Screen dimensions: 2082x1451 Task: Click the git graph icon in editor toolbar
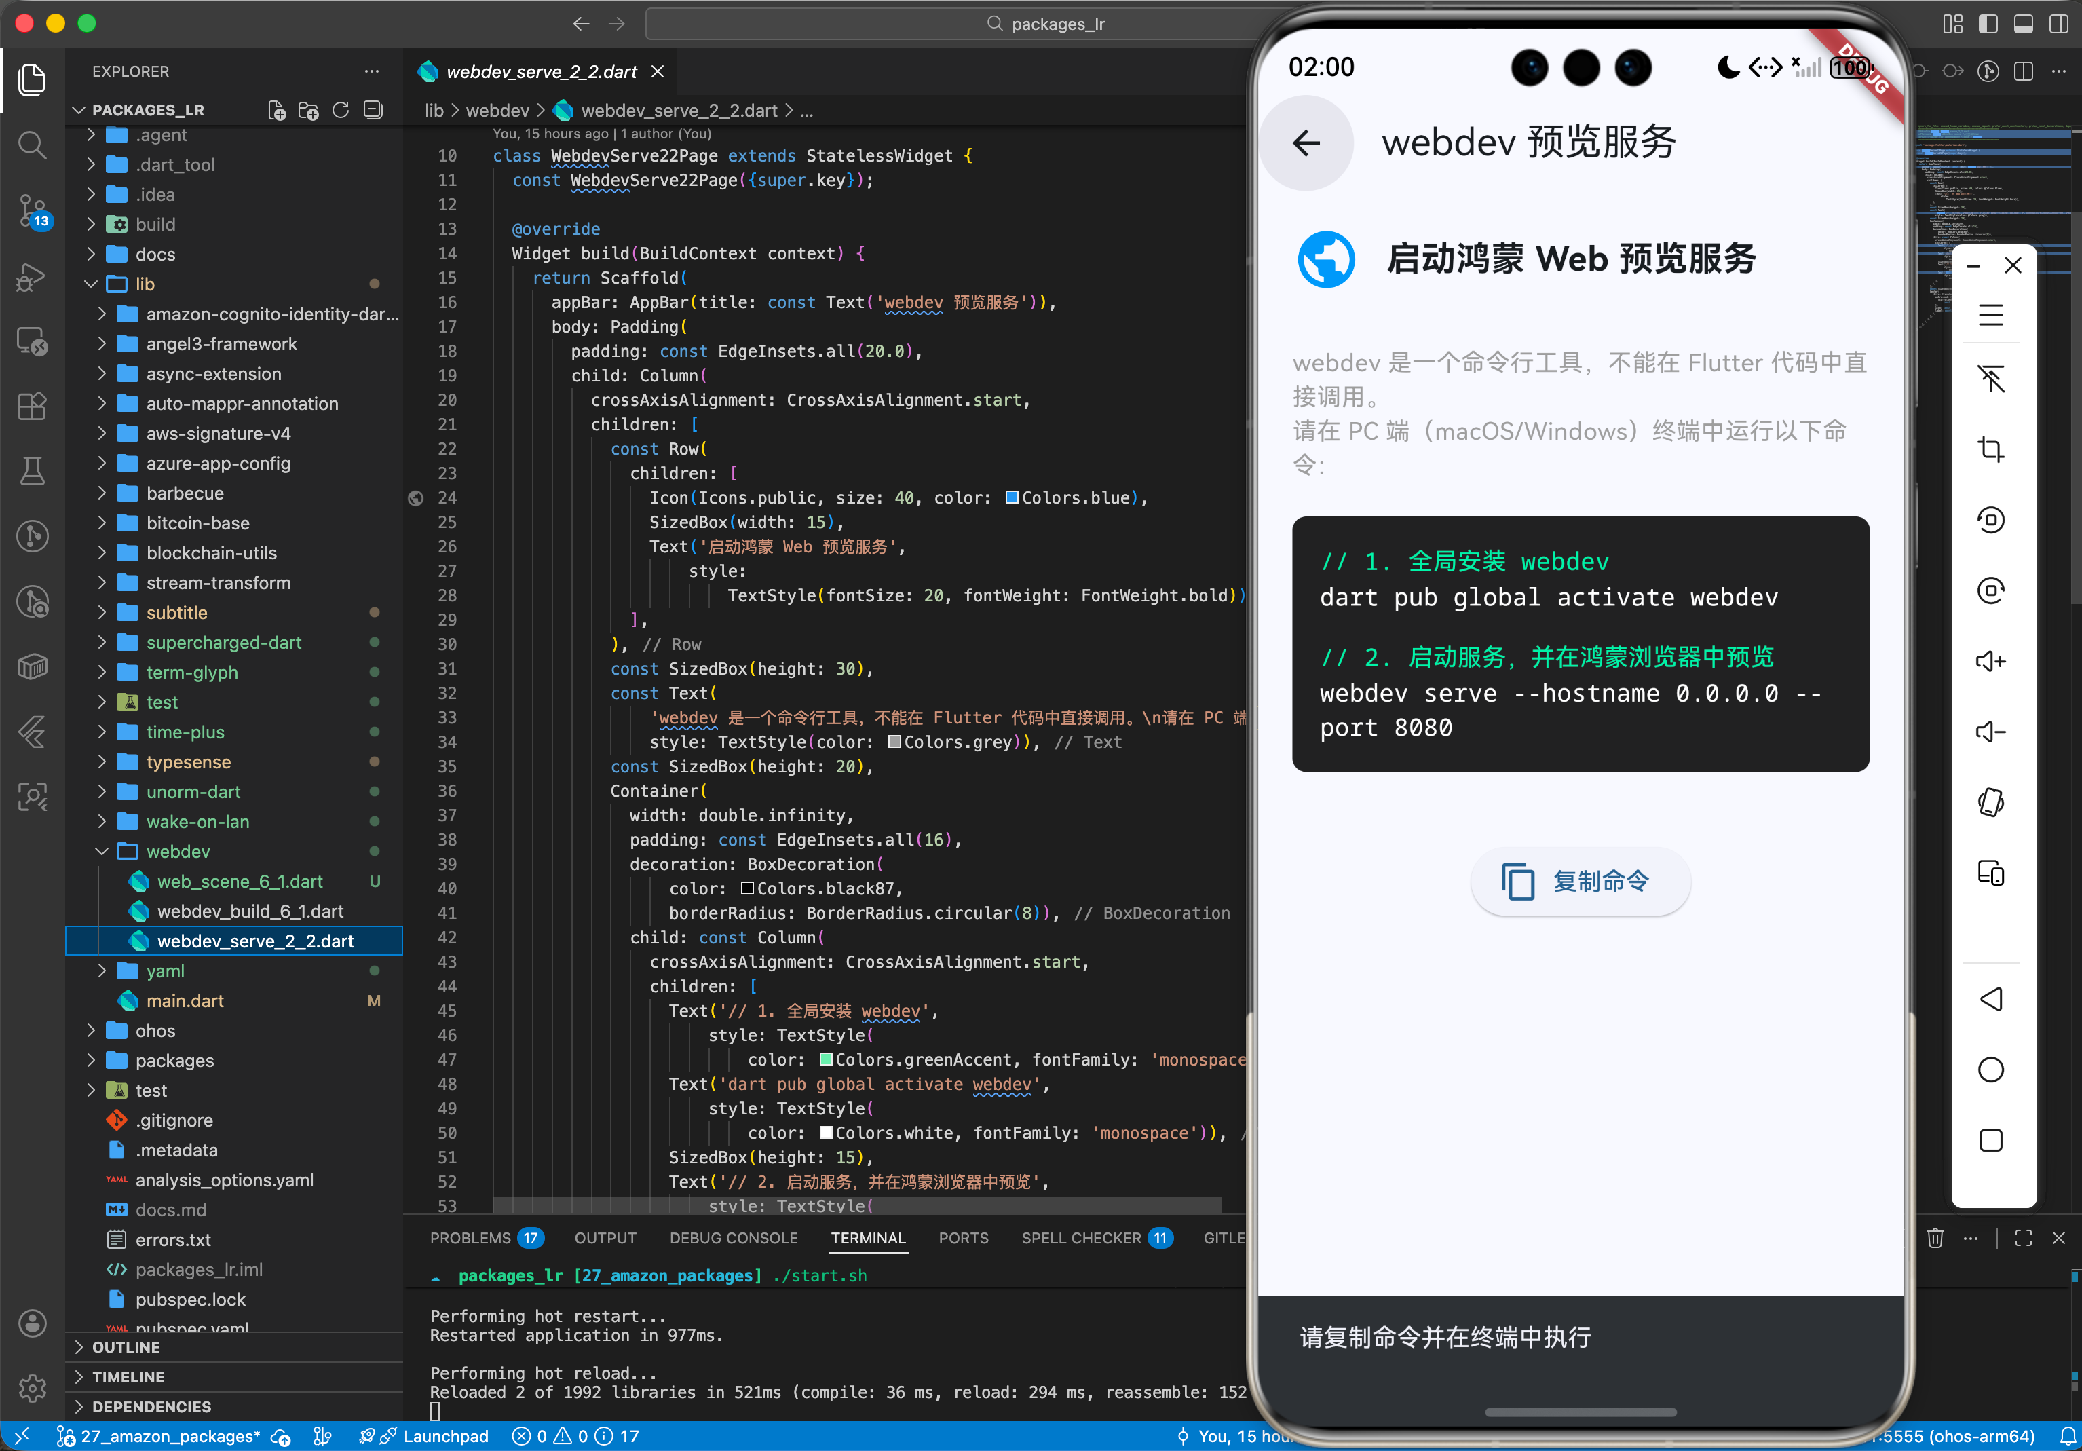1988,71
